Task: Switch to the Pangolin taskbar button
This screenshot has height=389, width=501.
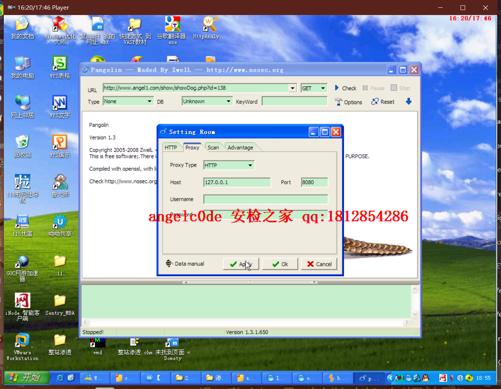Action: 369,378
